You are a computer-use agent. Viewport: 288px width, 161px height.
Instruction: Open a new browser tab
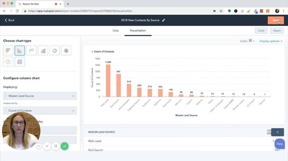pos(68,4)
